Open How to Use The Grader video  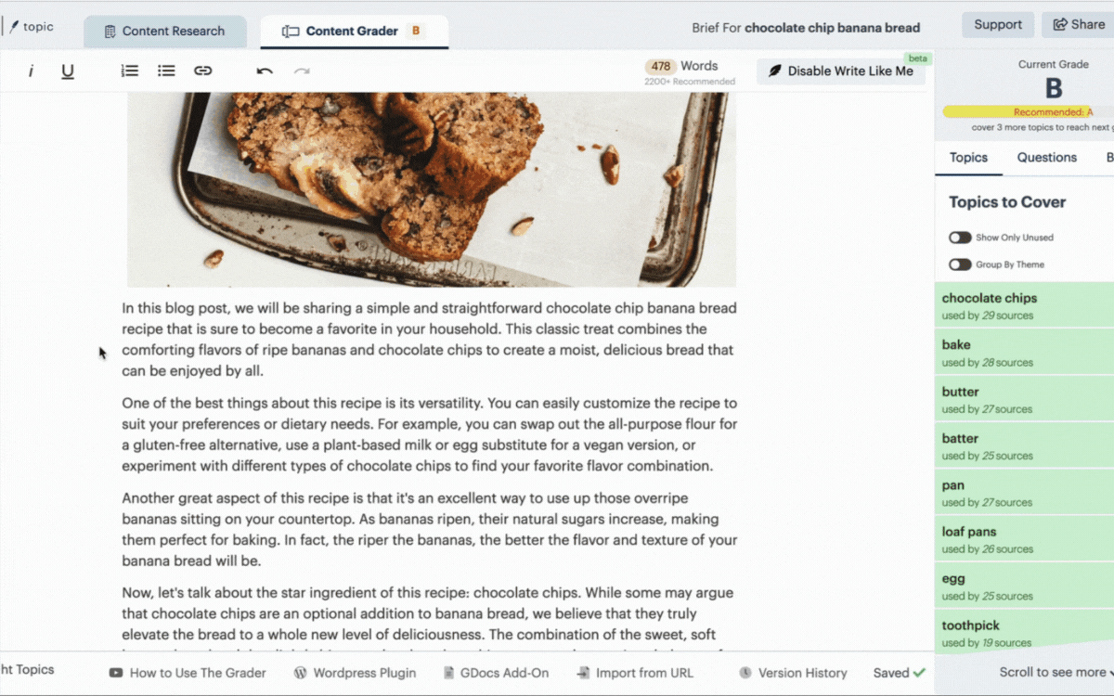click(188, 673)
